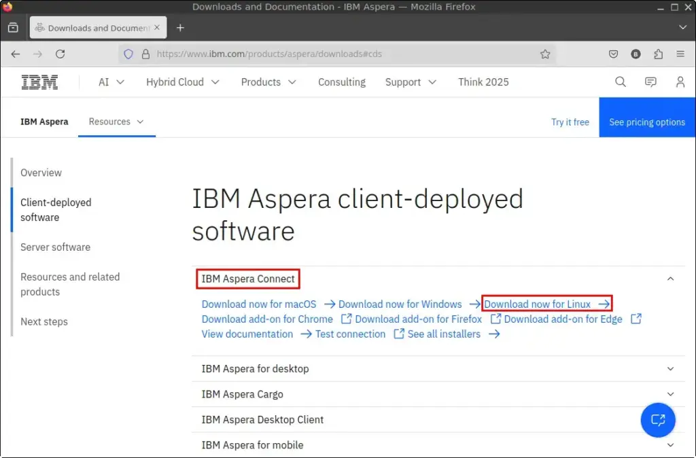The height and width of the screenshot is (458, 696).
Task: Open the IBM chat icon in the header
Action: (650, 82)
